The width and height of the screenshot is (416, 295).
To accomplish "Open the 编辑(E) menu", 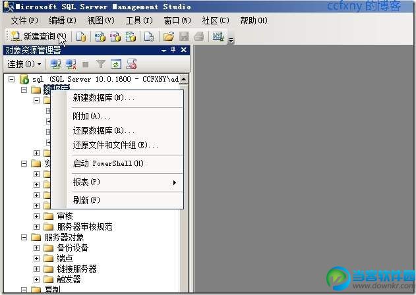I will pos(63,20).
